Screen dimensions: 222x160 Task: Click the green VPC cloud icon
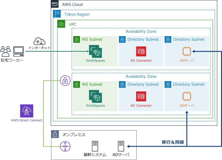pyautogui.click(x=61, y=24)
